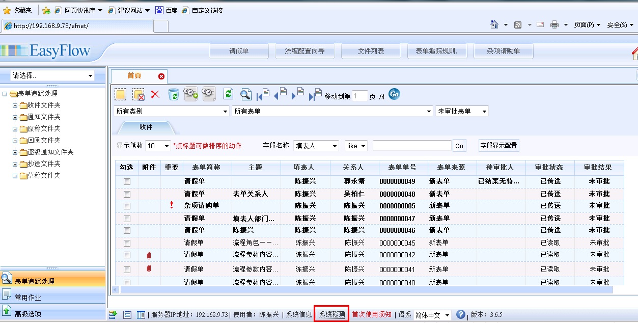Click the search value input field
This screenshot has height=323, width=638.
click(411, 146)
